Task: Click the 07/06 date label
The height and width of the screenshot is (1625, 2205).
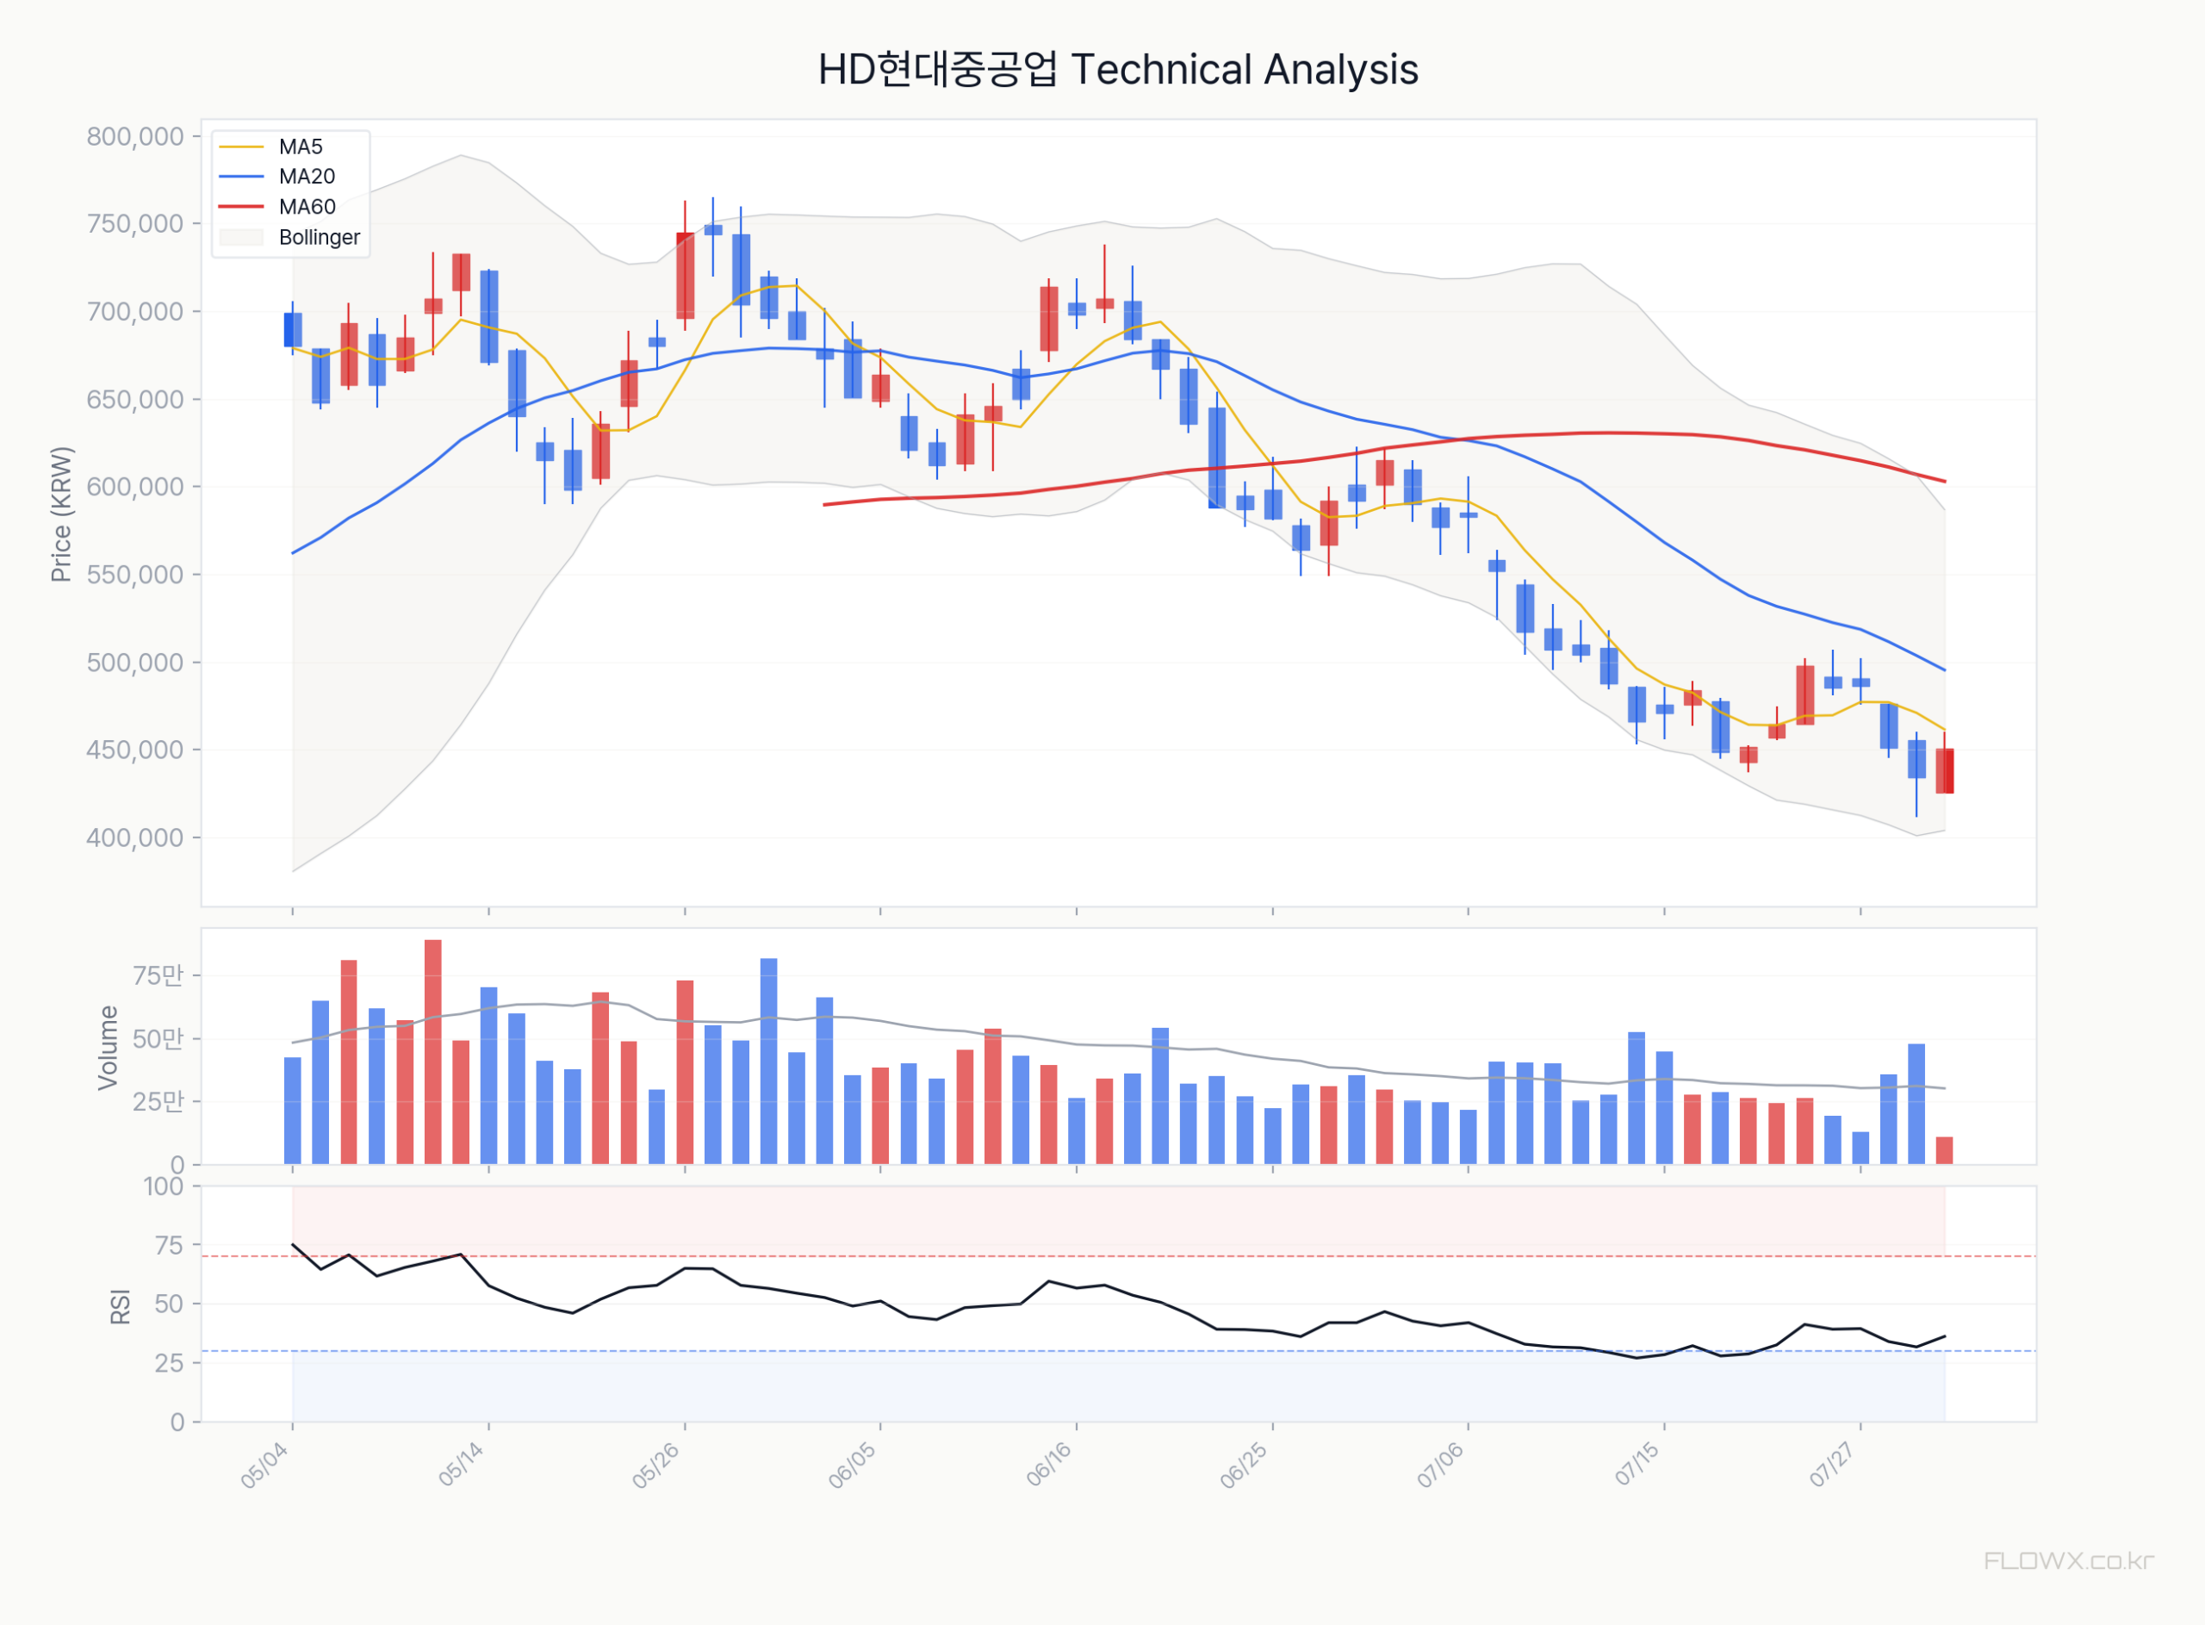Action: click(x=1440, y=1465)
